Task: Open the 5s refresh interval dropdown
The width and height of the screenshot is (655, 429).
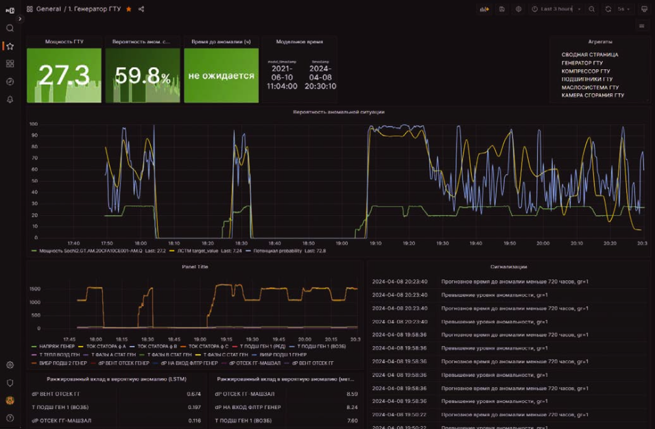Action: (623, 9)
